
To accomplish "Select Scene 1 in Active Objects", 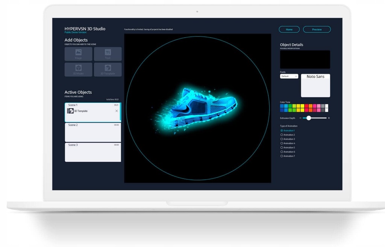I will click(93, 113).
